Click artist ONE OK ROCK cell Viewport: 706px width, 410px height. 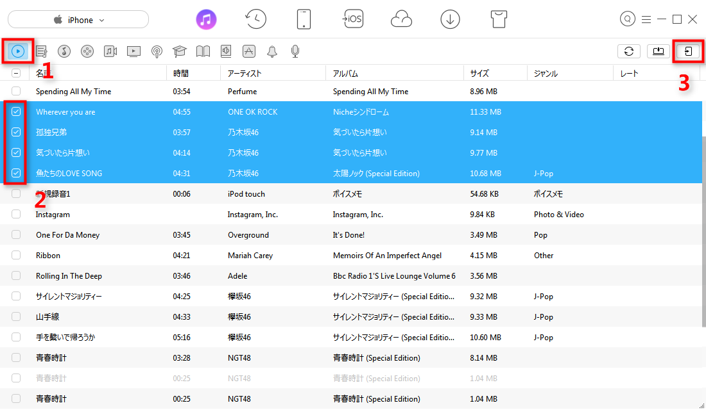tap(253, 112)
